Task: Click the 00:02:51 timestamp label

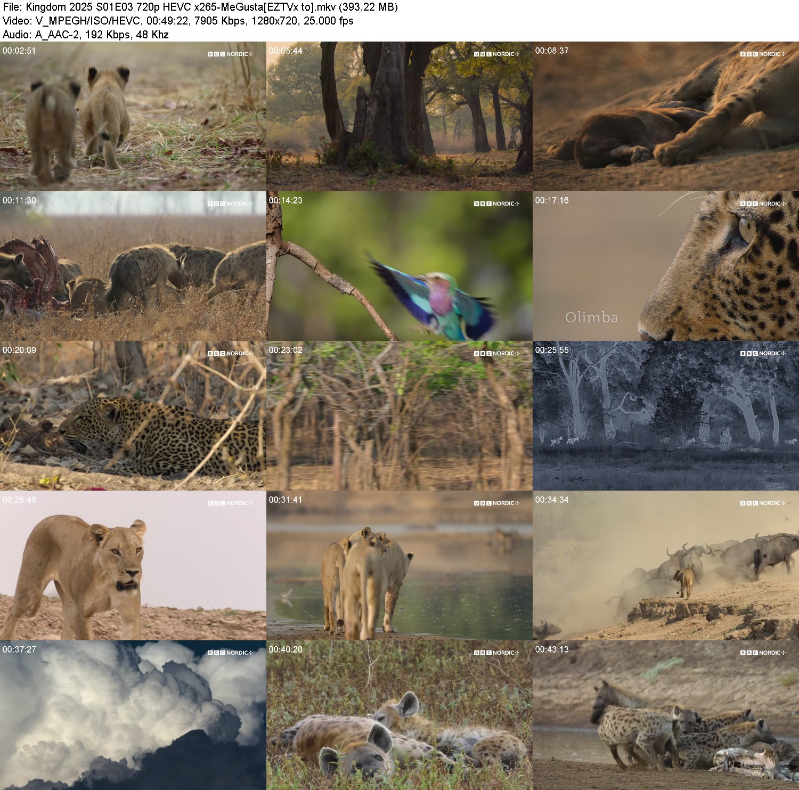Action: click(19, 51)
